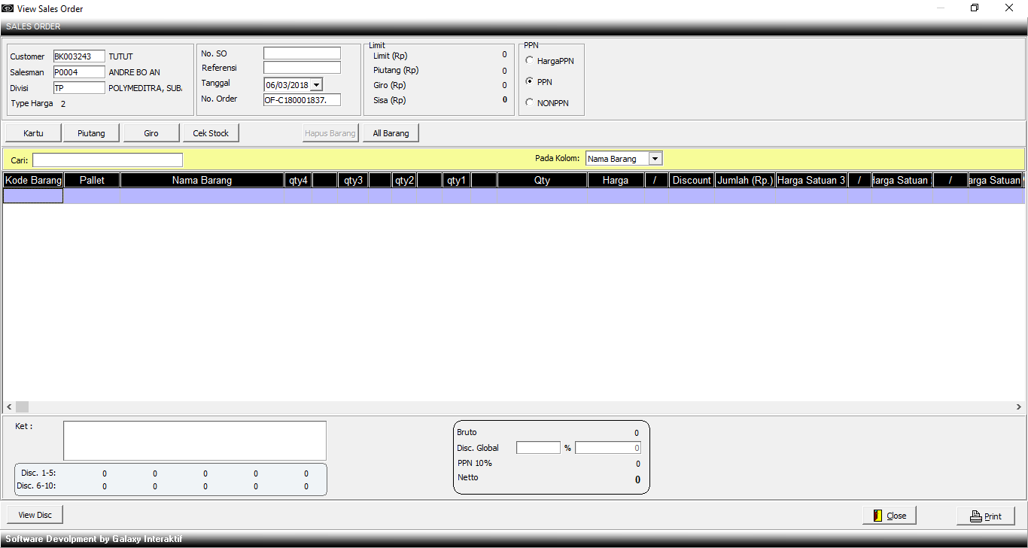Open View Disc
This screenshot has height=548, width=1028.
[x=35, y=515]
